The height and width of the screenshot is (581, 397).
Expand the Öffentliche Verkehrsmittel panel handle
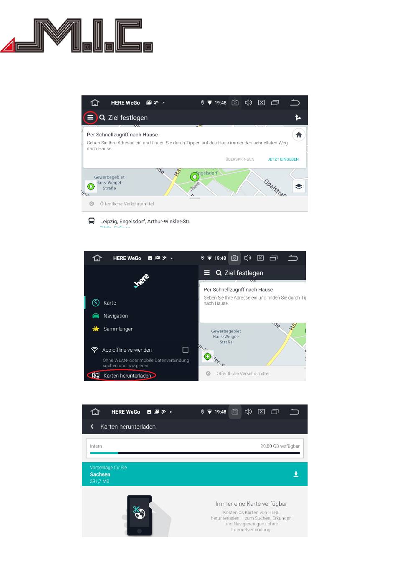point(195,198)
